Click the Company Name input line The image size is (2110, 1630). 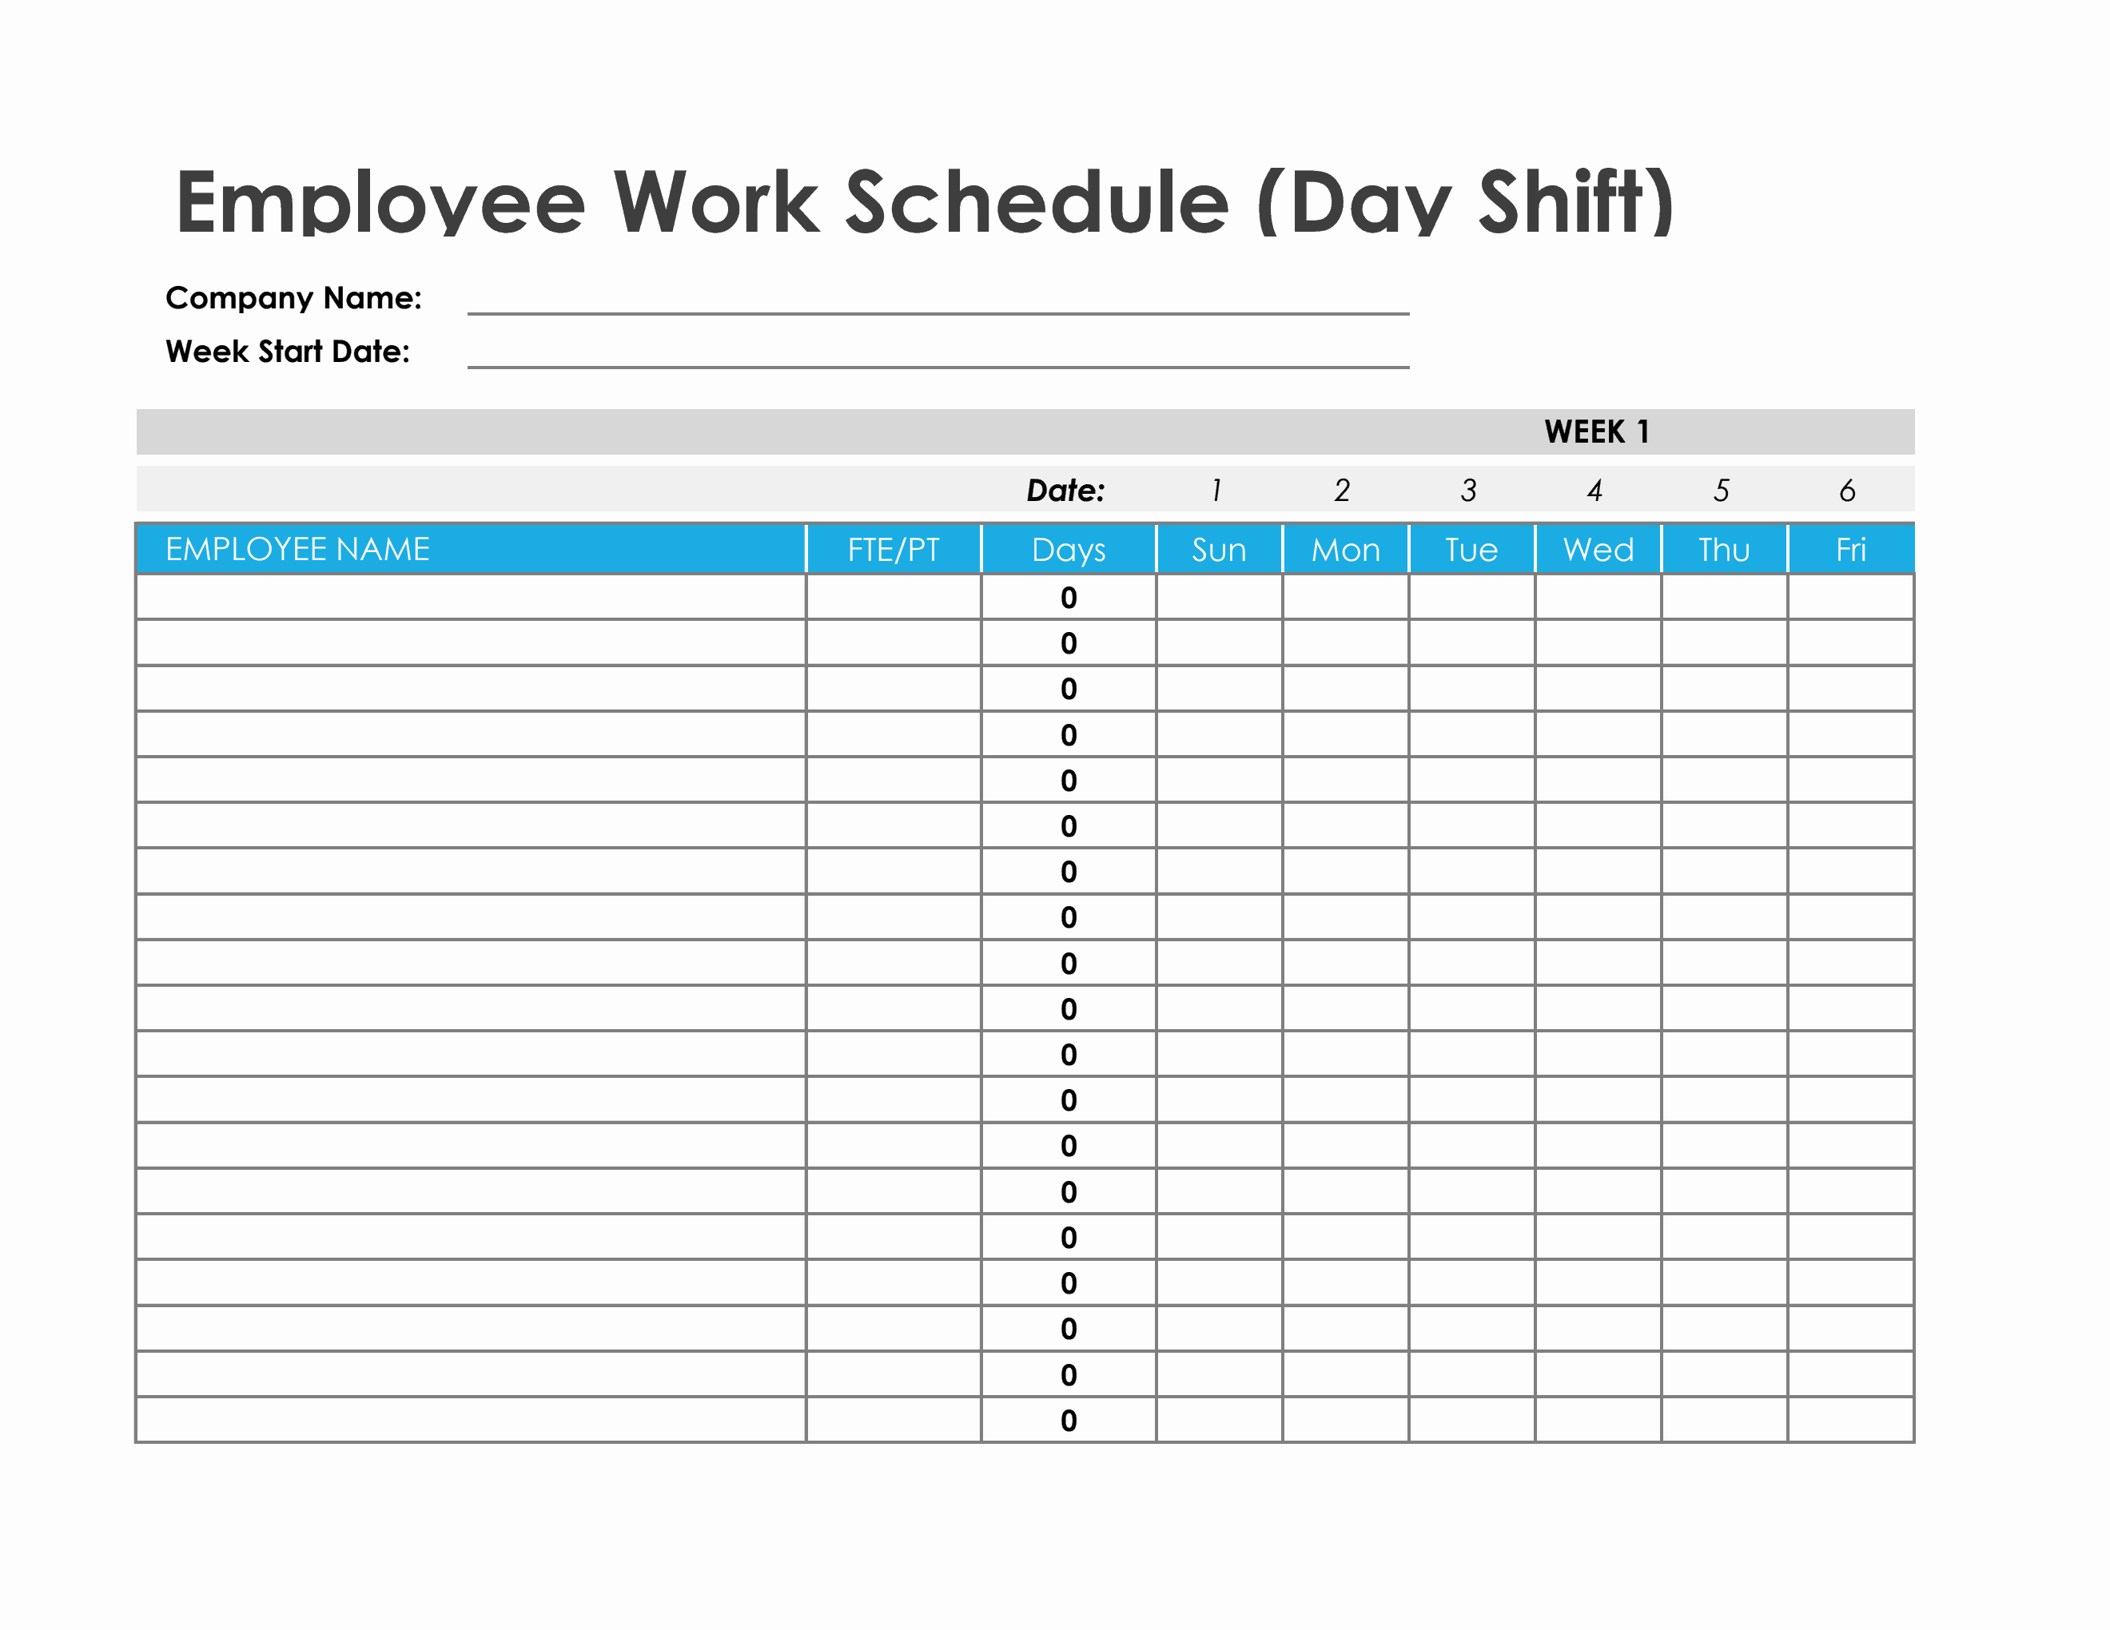(938, 300)
